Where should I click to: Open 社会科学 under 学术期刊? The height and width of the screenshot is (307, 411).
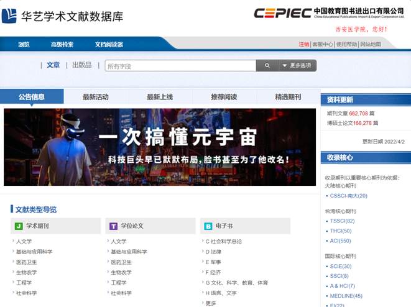click(27, 293)
